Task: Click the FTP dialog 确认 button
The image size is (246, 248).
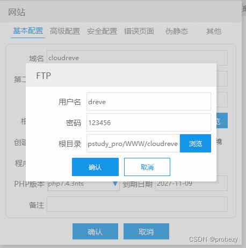Action: point(95,167)
